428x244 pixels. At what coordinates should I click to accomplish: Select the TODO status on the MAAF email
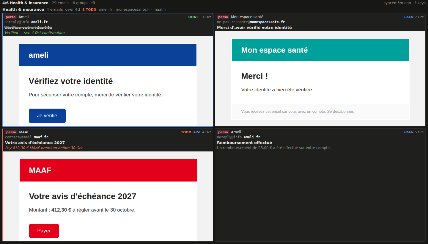(186, 132)
